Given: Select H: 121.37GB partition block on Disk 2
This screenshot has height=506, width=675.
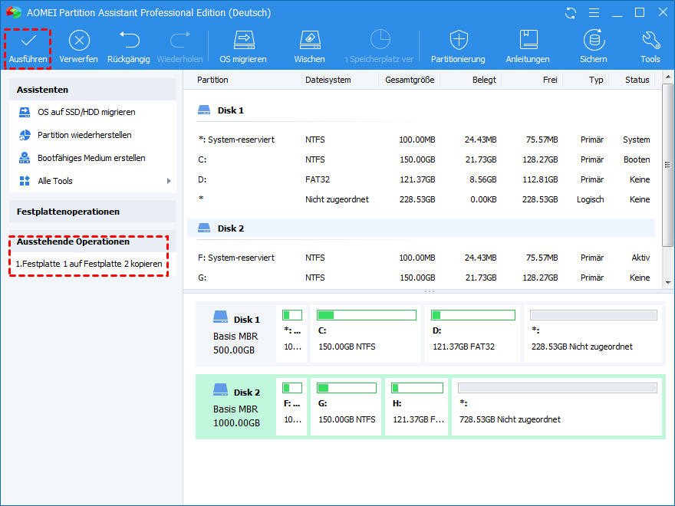Looking at the screenshot, I should tap(417, 406).
